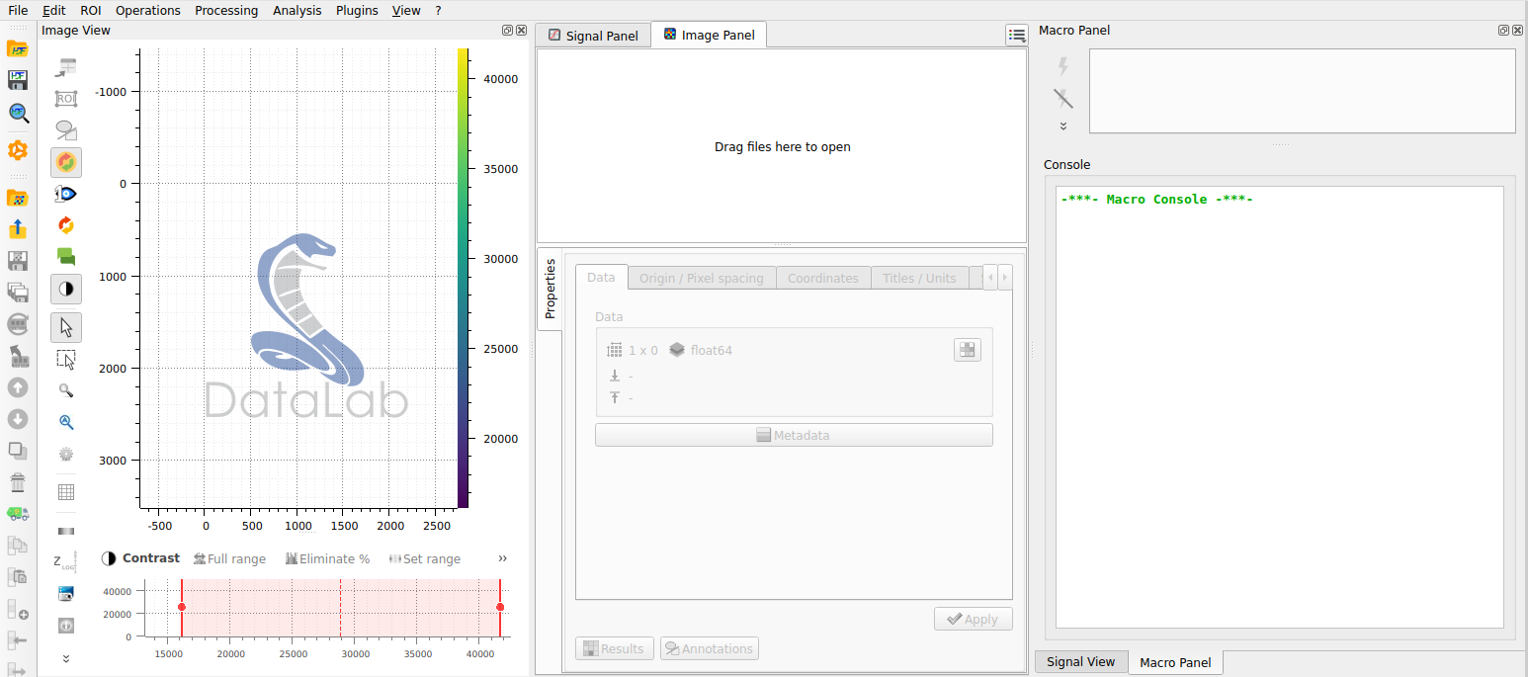Click the gray info circle icon
1528x677 pixels.
(x=66, y=626)
